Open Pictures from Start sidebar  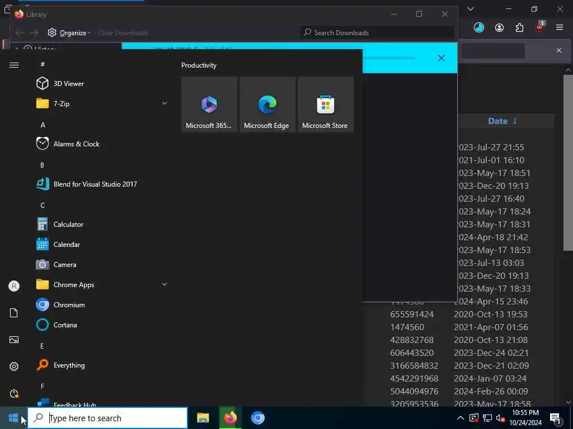(14, 340)
